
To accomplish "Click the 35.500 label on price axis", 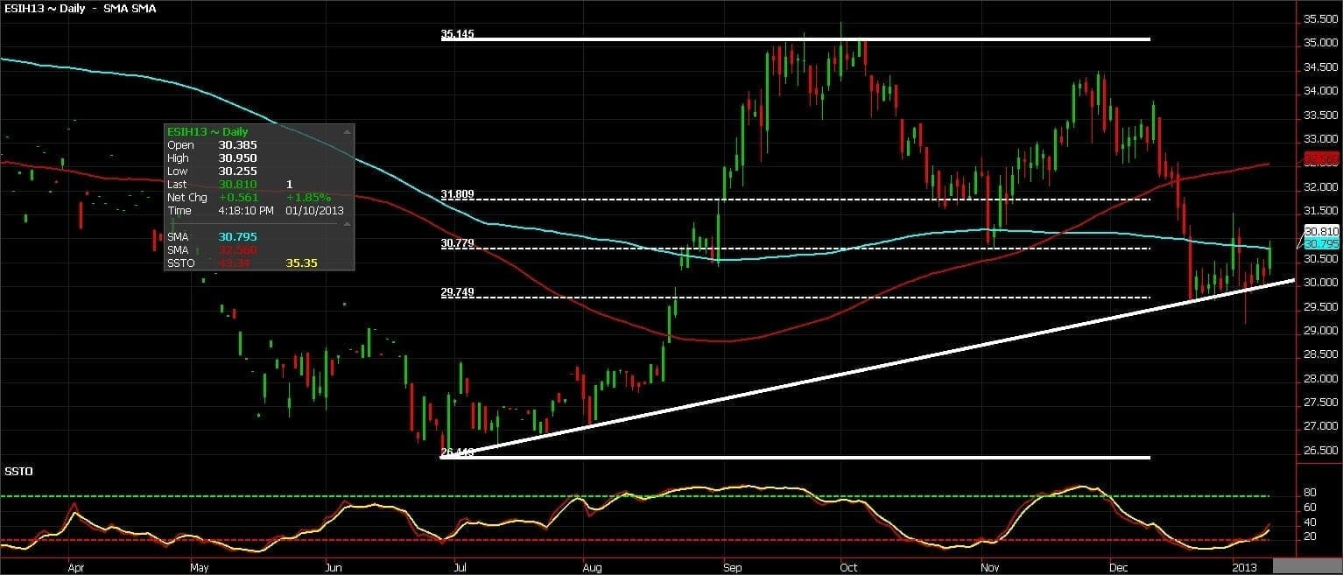I will (1321, 19).
